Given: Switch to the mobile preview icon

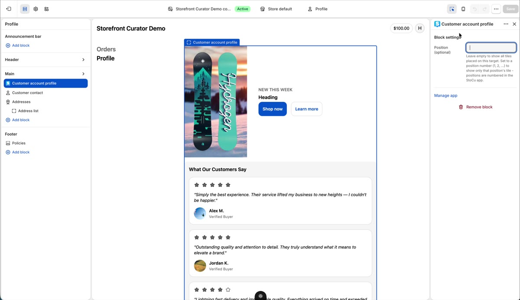Looking at the screenshot, I should tap(463, 9).
